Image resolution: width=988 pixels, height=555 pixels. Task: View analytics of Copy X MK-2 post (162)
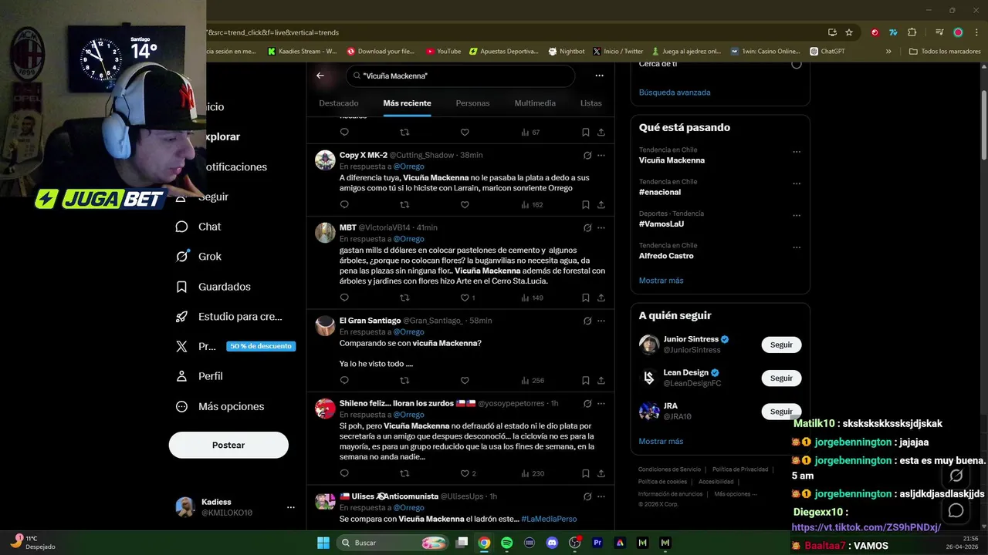point(532,205)
